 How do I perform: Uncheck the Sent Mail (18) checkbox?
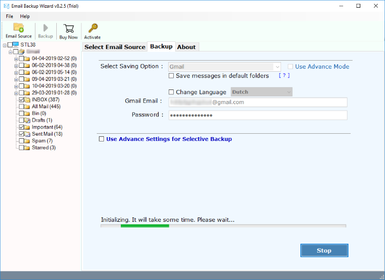tap(21, 134)
